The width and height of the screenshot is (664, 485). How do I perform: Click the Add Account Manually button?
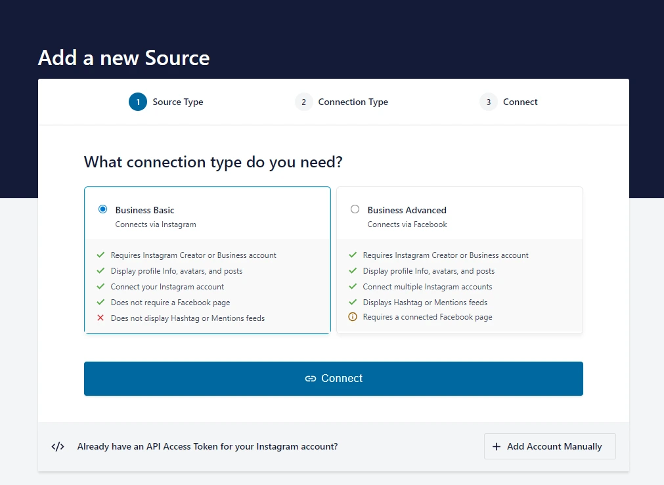550,446
